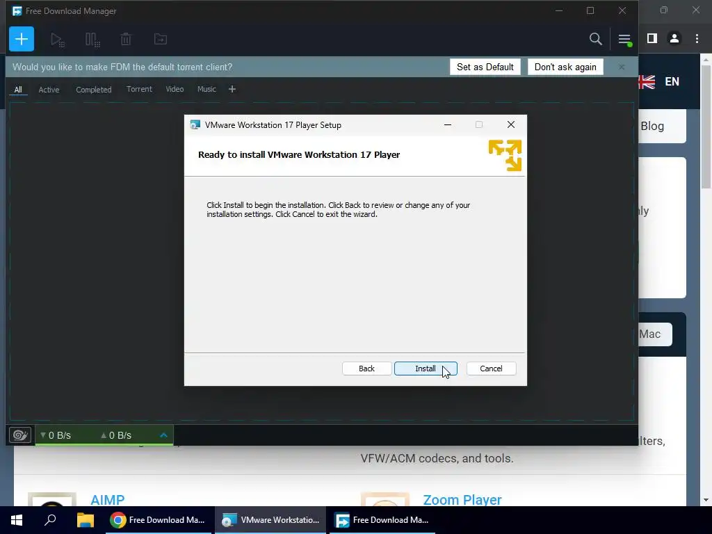
Task: Open File Explorer from taskbar
Action: [x=85, y=520]
